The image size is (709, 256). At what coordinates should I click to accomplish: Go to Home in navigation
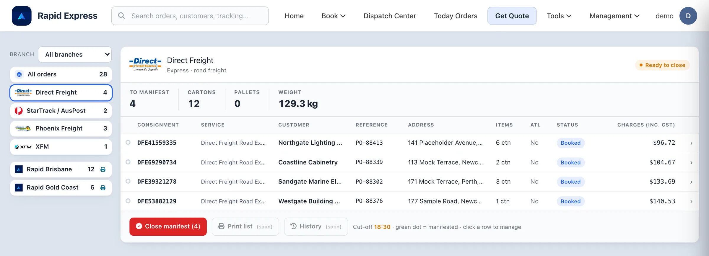pyautogui.click(x=294, y=16)
